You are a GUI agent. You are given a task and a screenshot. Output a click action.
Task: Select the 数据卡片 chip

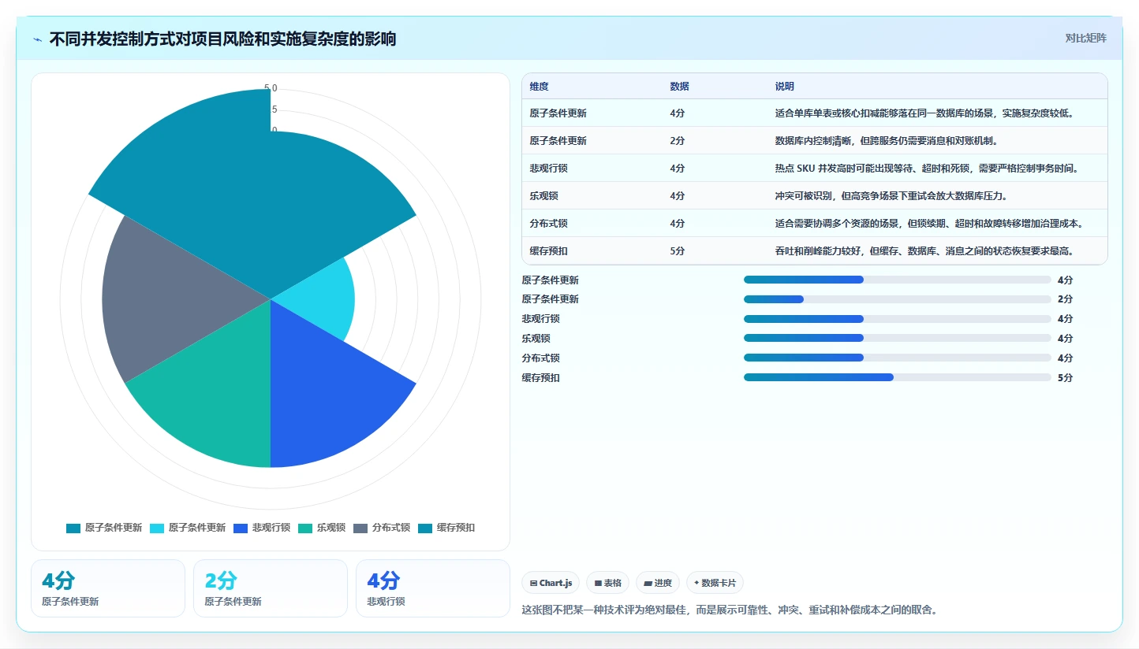coord(715,583)
